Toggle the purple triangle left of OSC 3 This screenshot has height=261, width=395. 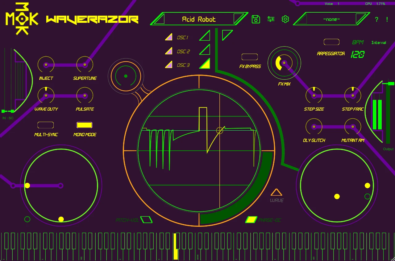coord(168,64)
